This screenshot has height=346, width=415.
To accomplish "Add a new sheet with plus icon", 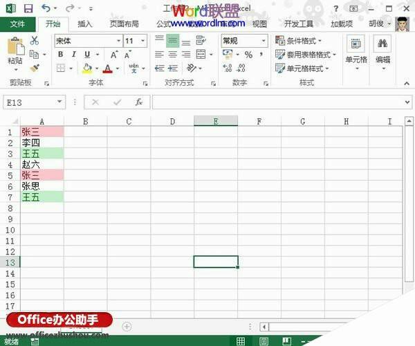I will [x=127, y=327].
